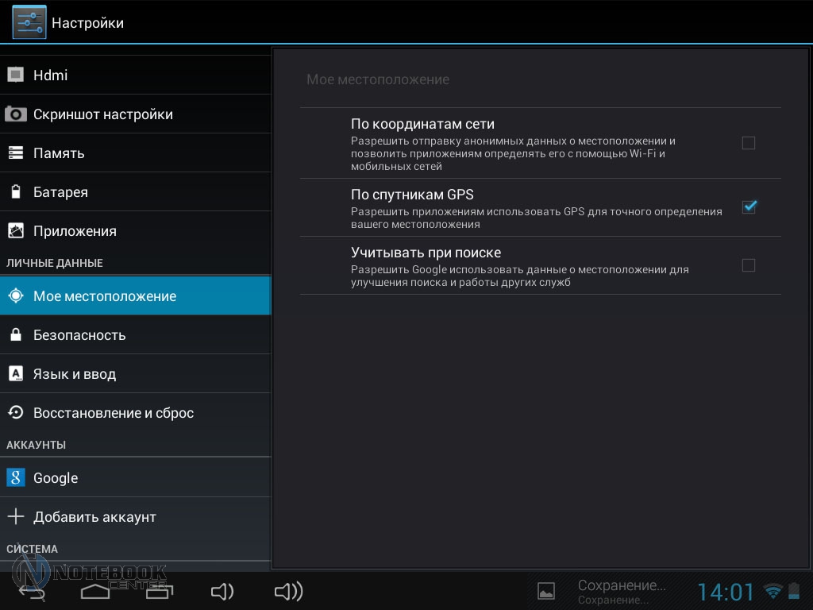The height and width of the screenshot is (610, 813).
Task: Tap the volume down speaker icon
Action: pyautogui.click(x=222, y=591)
